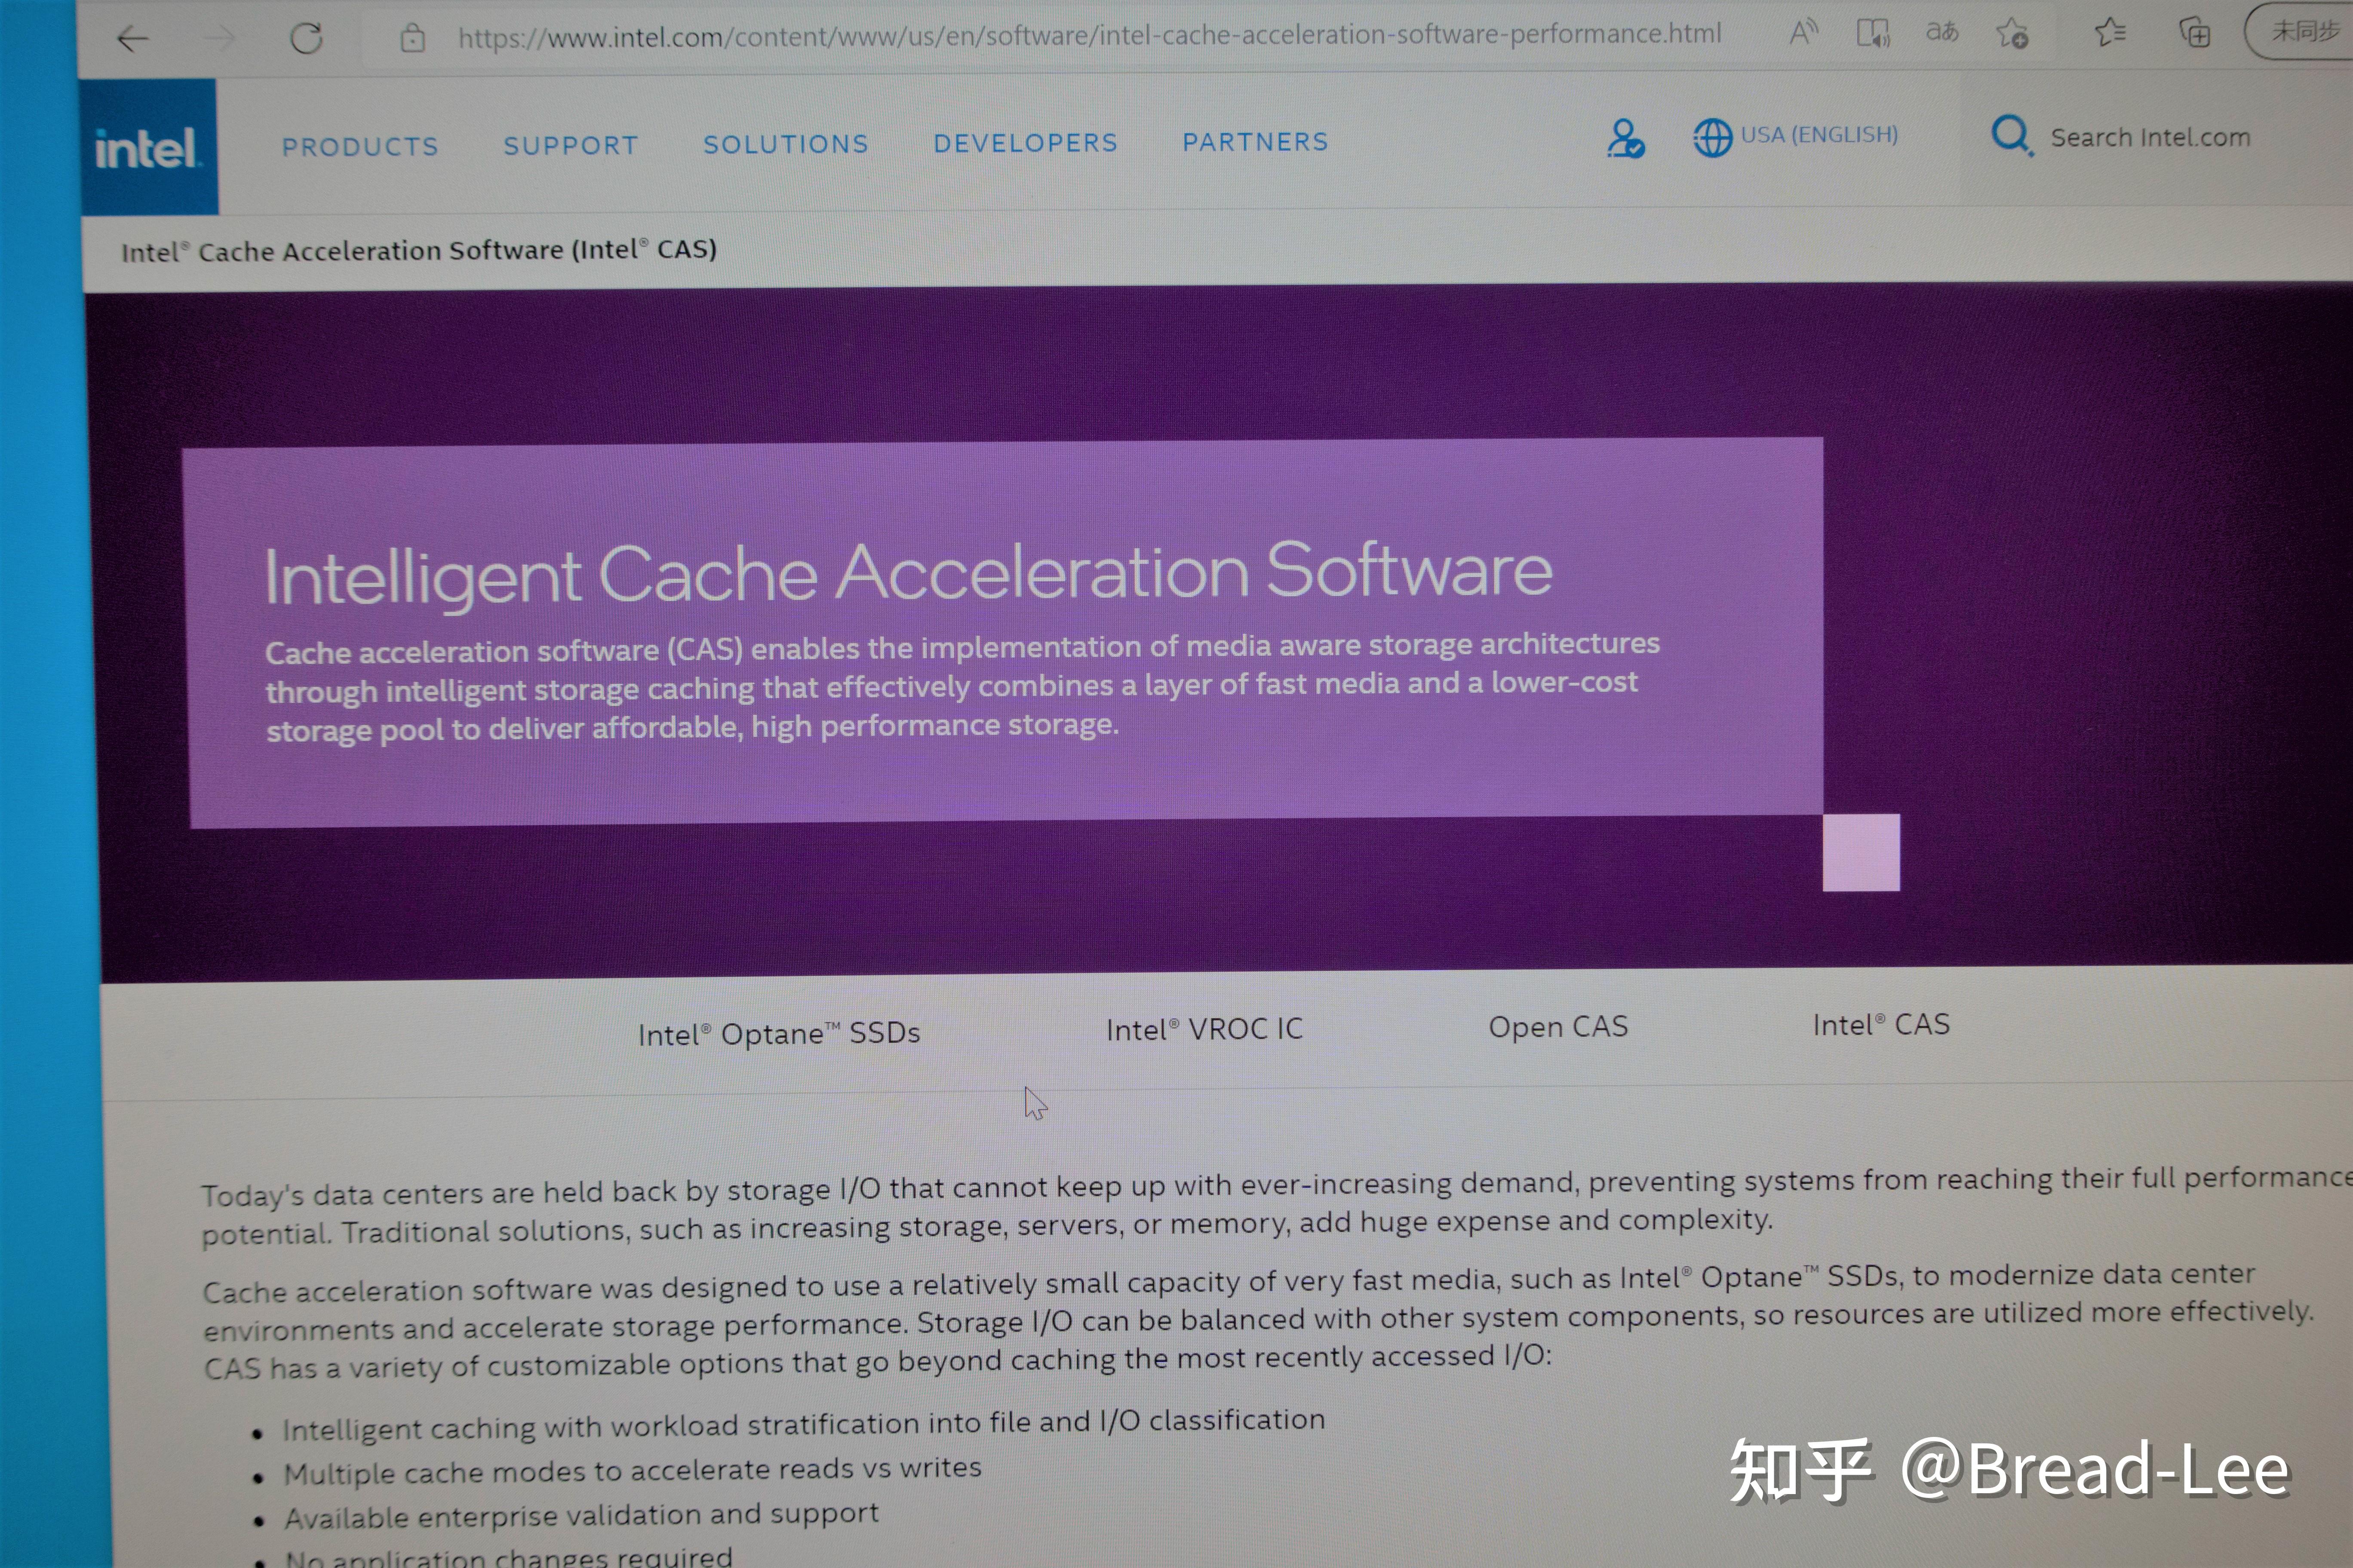2353x1568 pixels.
Task: Click the Search Intel.com field
Action: 2150,137
